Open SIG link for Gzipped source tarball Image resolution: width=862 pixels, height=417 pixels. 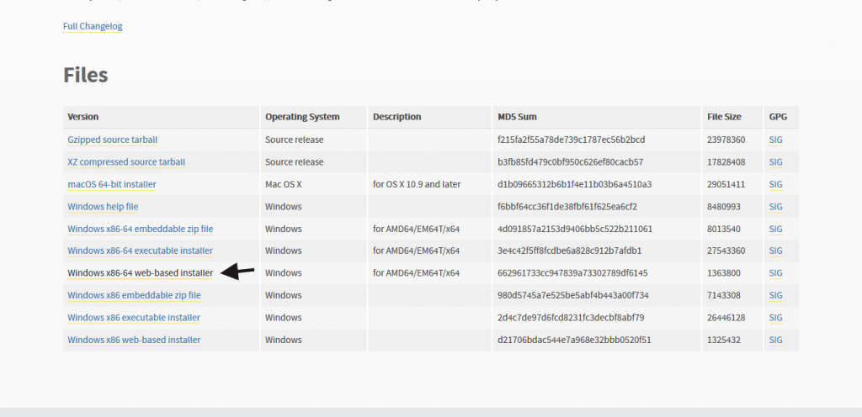[775, 140]
